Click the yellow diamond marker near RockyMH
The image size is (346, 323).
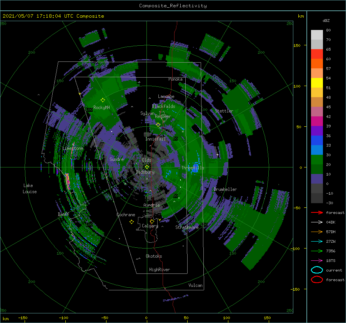tap(103, 100)
